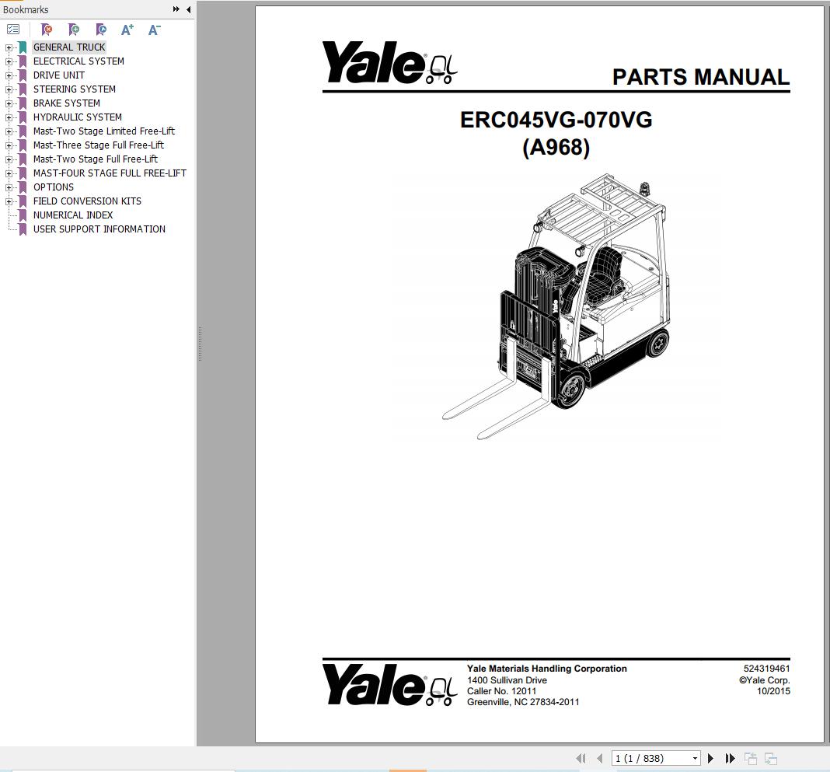This screenshot has width=830, height=772.
Task: Click the page number input field
Action: click(x=645, y=758)
